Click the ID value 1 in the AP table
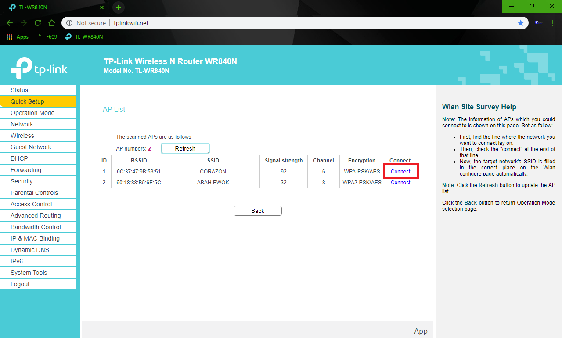The image size is (562, 338). (104, 172)
